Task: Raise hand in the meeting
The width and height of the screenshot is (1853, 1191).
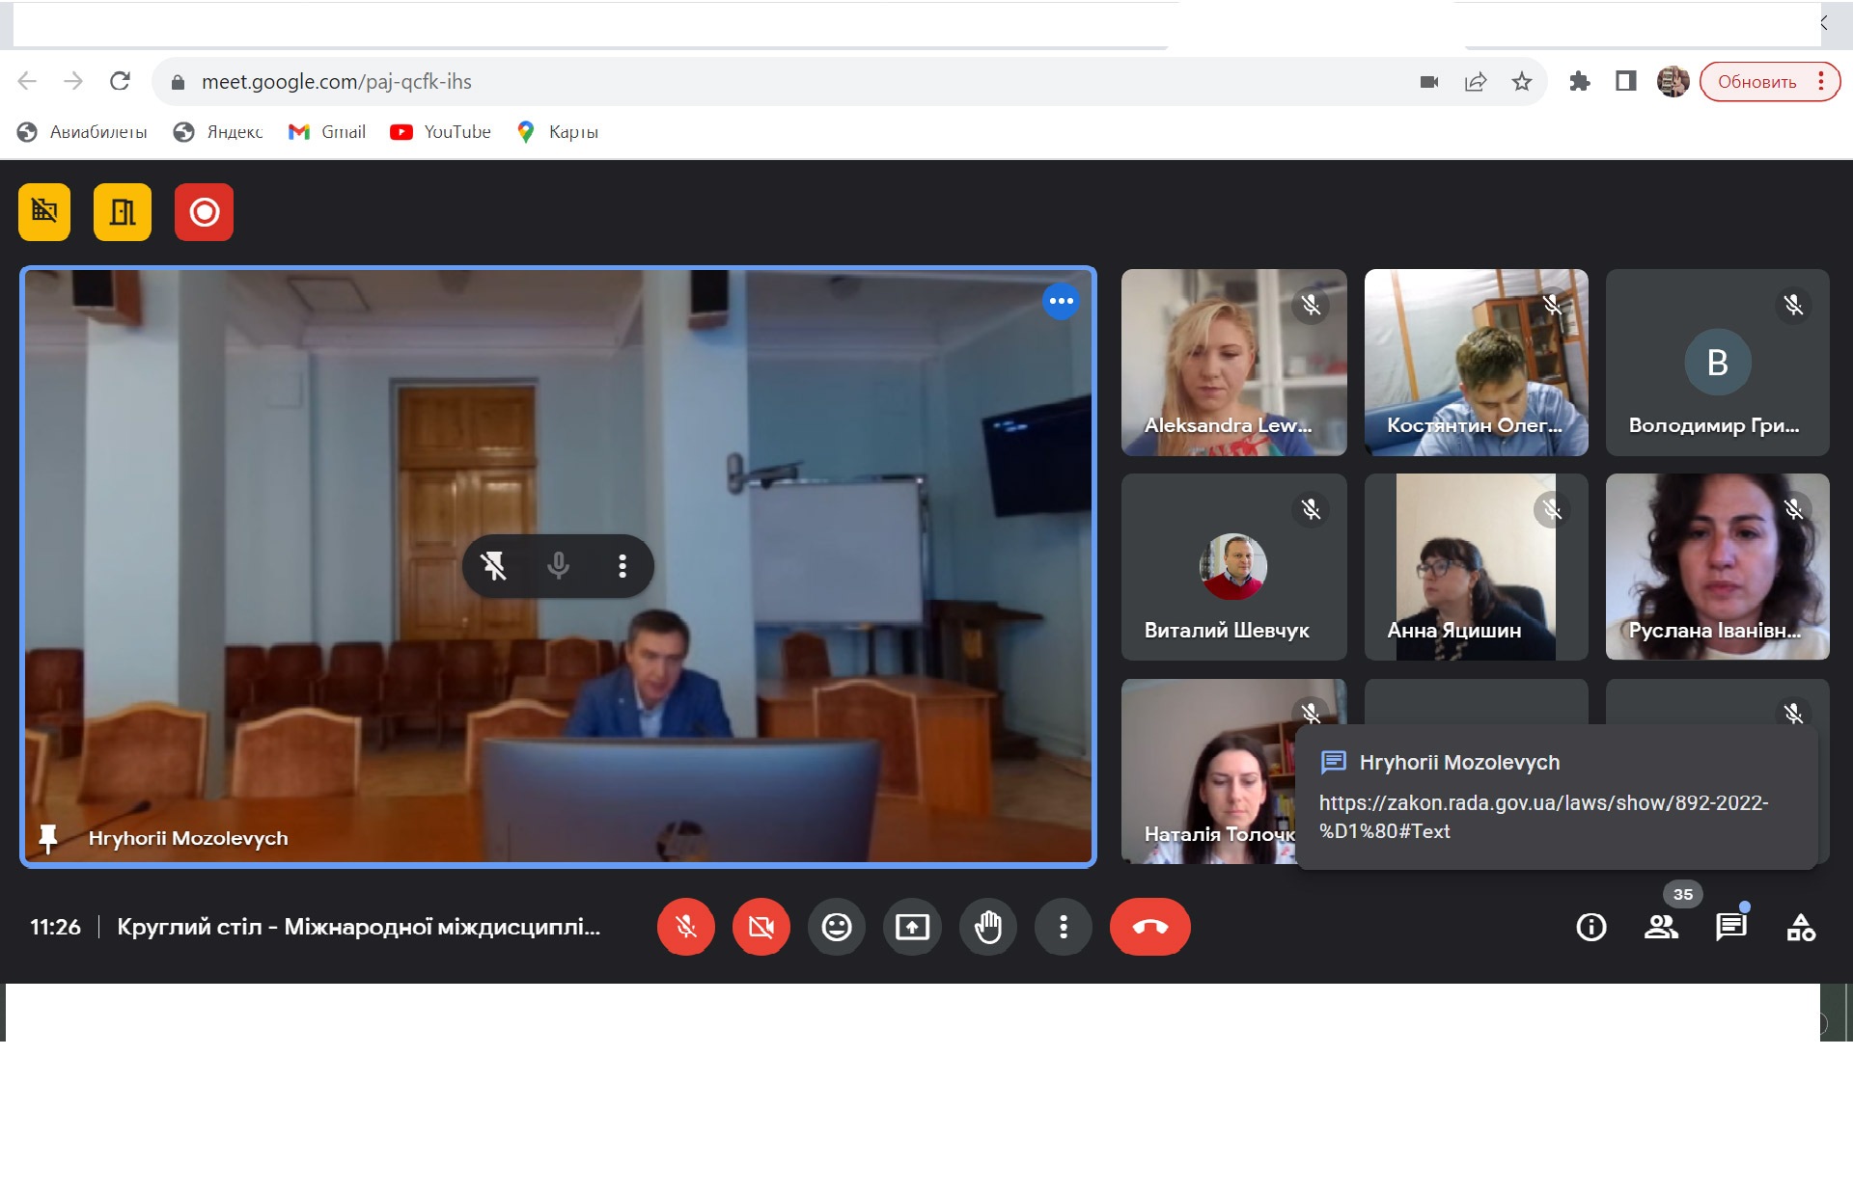Action: [x=987, y=928]
